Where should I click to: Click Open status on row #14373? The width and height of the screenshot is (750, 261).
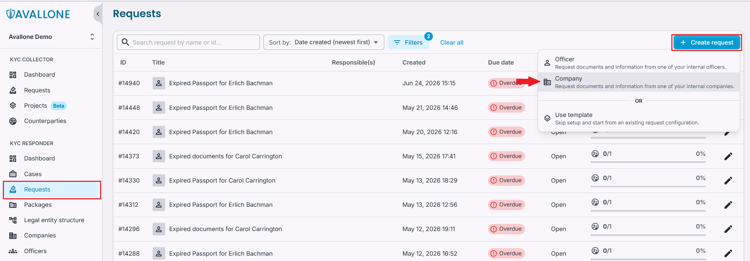[558, 156]
